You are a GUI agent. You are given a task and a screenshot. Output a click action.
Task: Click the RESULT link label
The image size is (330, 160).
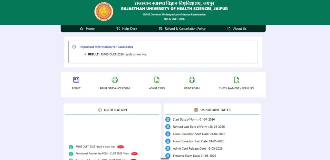pyautogui.click(x=76, y=88)
